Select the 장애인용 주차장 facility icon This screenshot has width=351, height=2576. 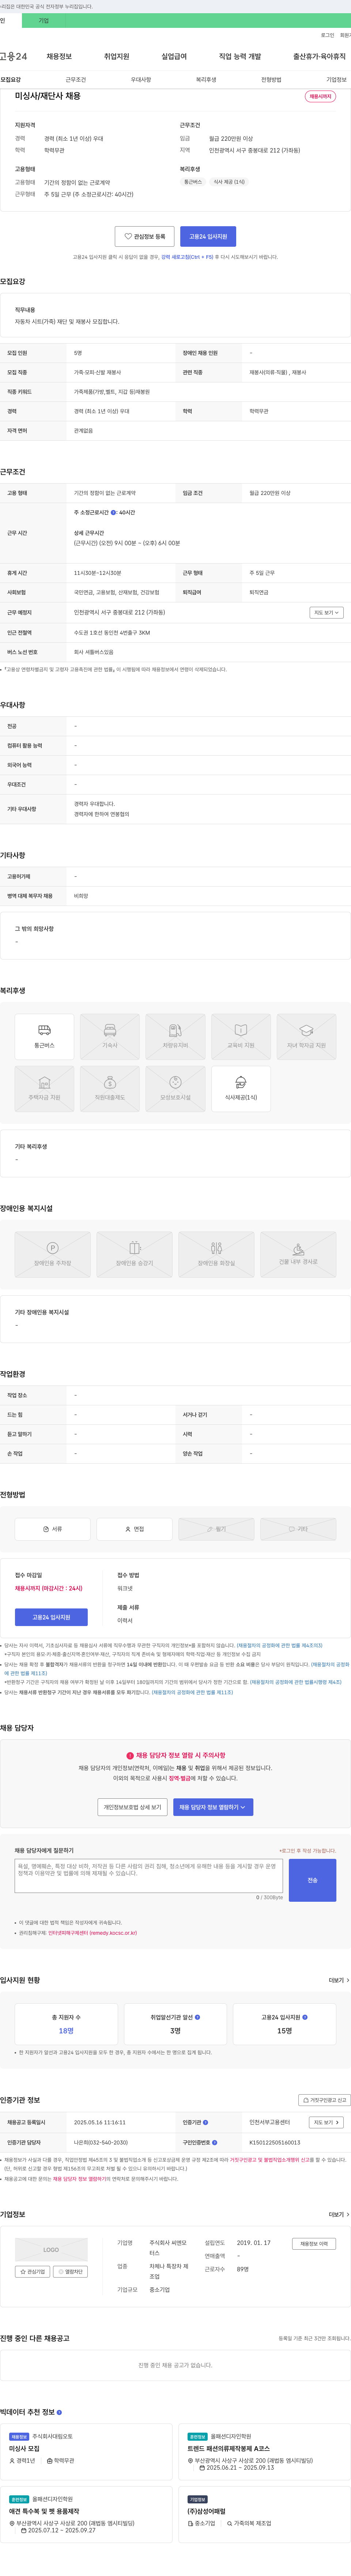[x=53, y=1255]
